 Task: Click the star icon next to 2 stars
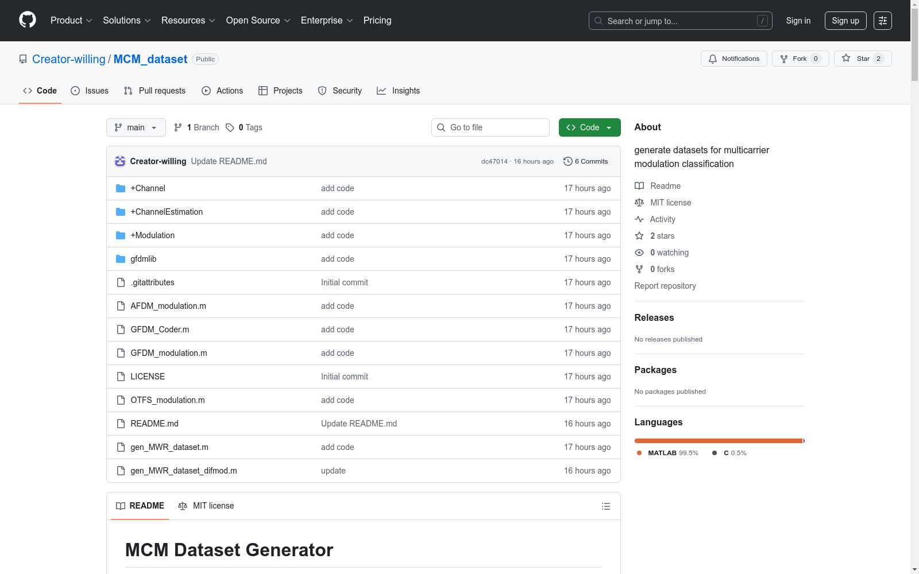639,236
